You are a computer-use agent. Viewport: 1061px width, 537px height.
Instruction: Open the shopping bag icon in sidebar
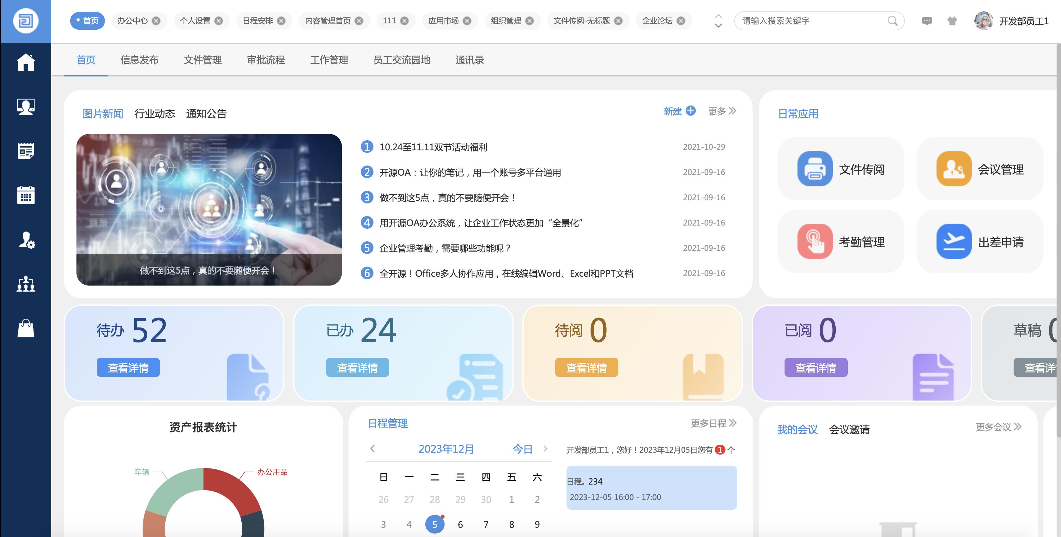pos(26,328)
